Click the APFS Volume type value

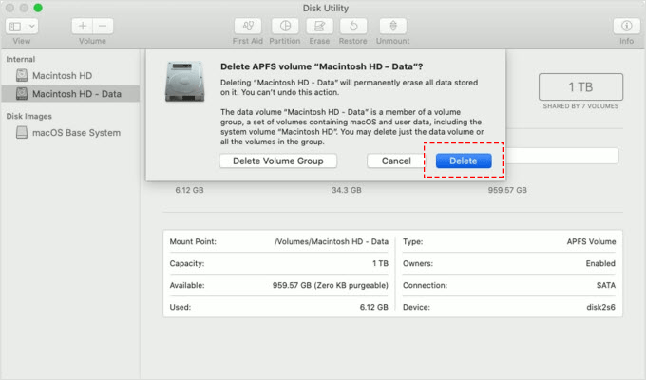point(591,241)
